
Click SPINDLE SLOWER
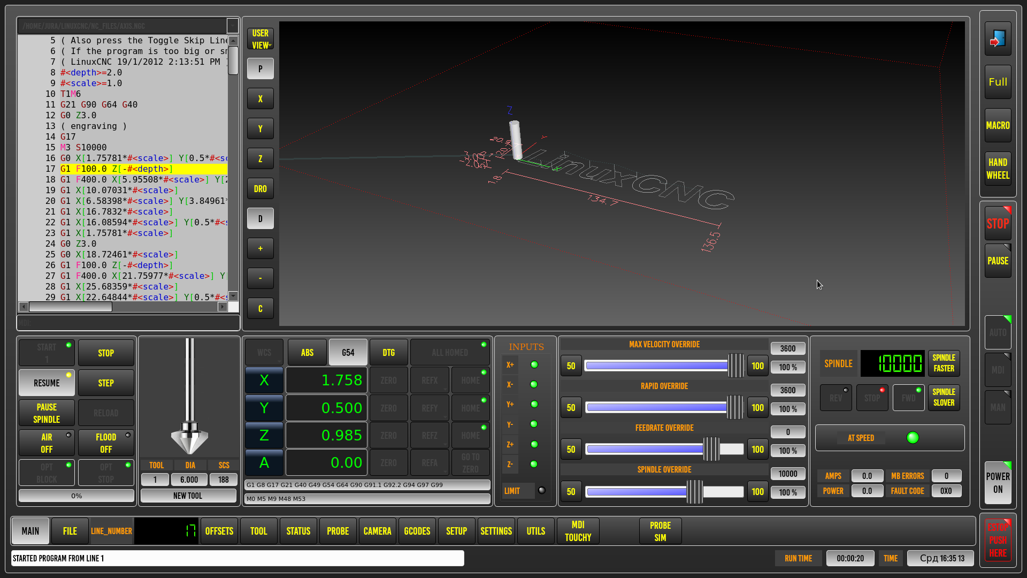tap(944, 398)
